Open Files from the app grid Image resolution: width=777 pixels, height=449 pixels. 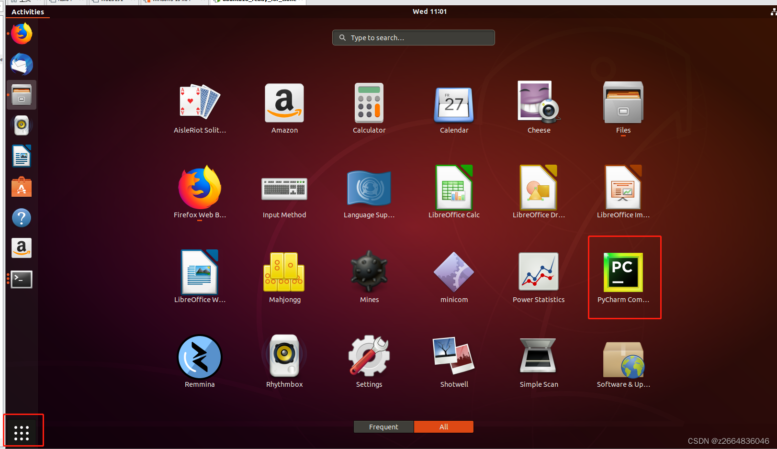click(623, 108)
